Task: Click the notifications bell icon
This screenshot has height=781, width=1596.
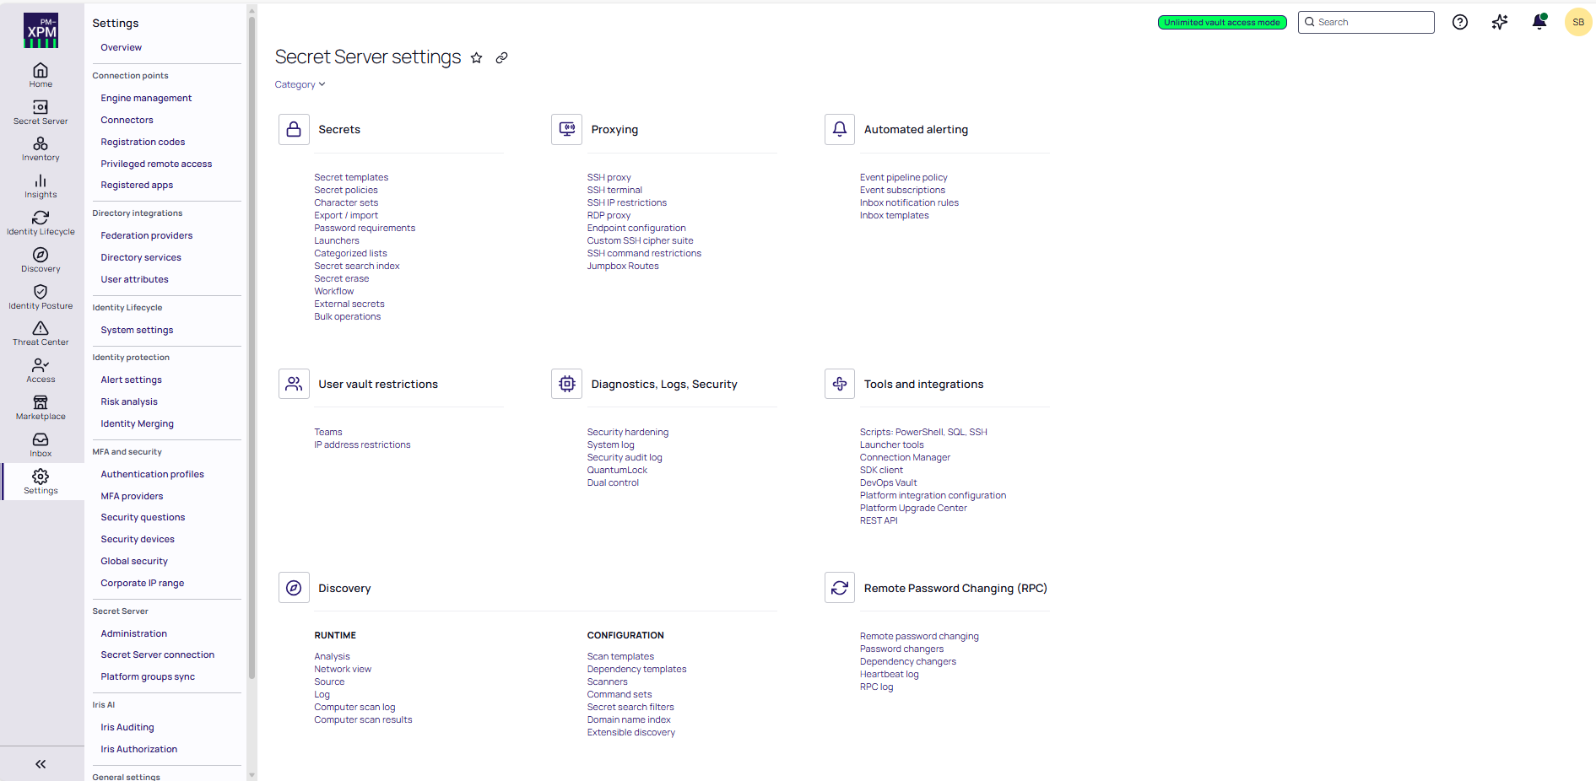Action: point(1539,23)
